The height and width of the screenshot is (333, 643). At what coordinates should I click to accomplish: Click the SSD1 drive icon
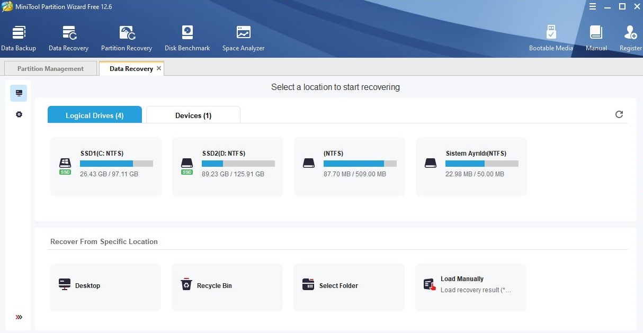coord(65,165)
